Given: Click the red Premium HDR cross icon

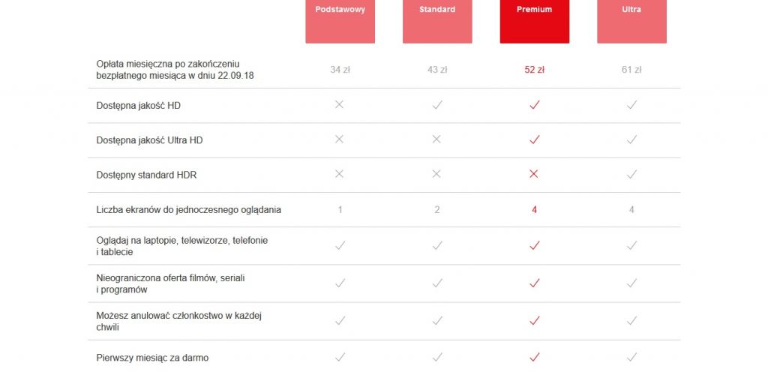Looking at the screenshot, I should click(534, 174).
